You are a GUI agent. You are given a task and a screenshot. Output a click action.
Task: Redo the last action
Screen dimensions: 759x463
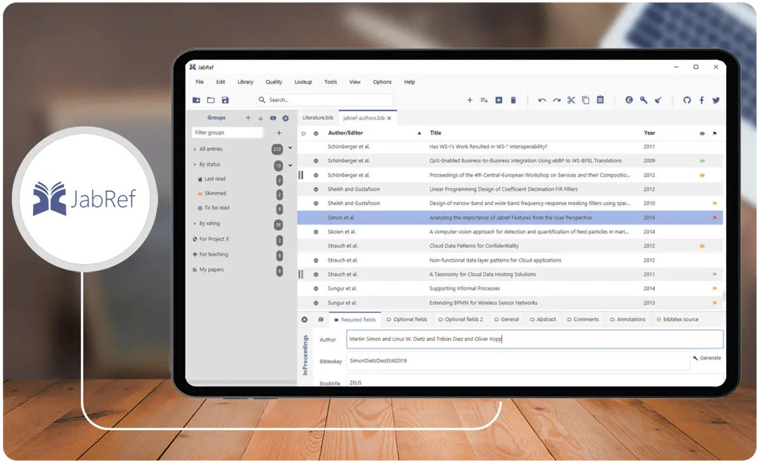[557, 100]
